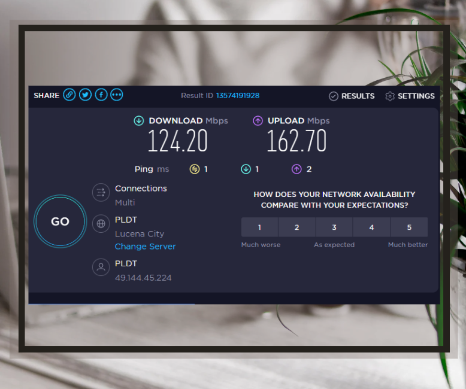Open Result ID 13574191928 link
This screenshot has height=389, width=466.
coord(238,96)
